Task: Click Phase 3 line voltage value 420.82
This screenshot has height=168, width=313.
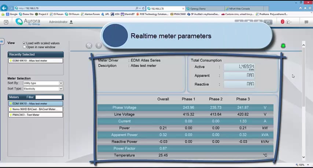Action: click(243, 114)
